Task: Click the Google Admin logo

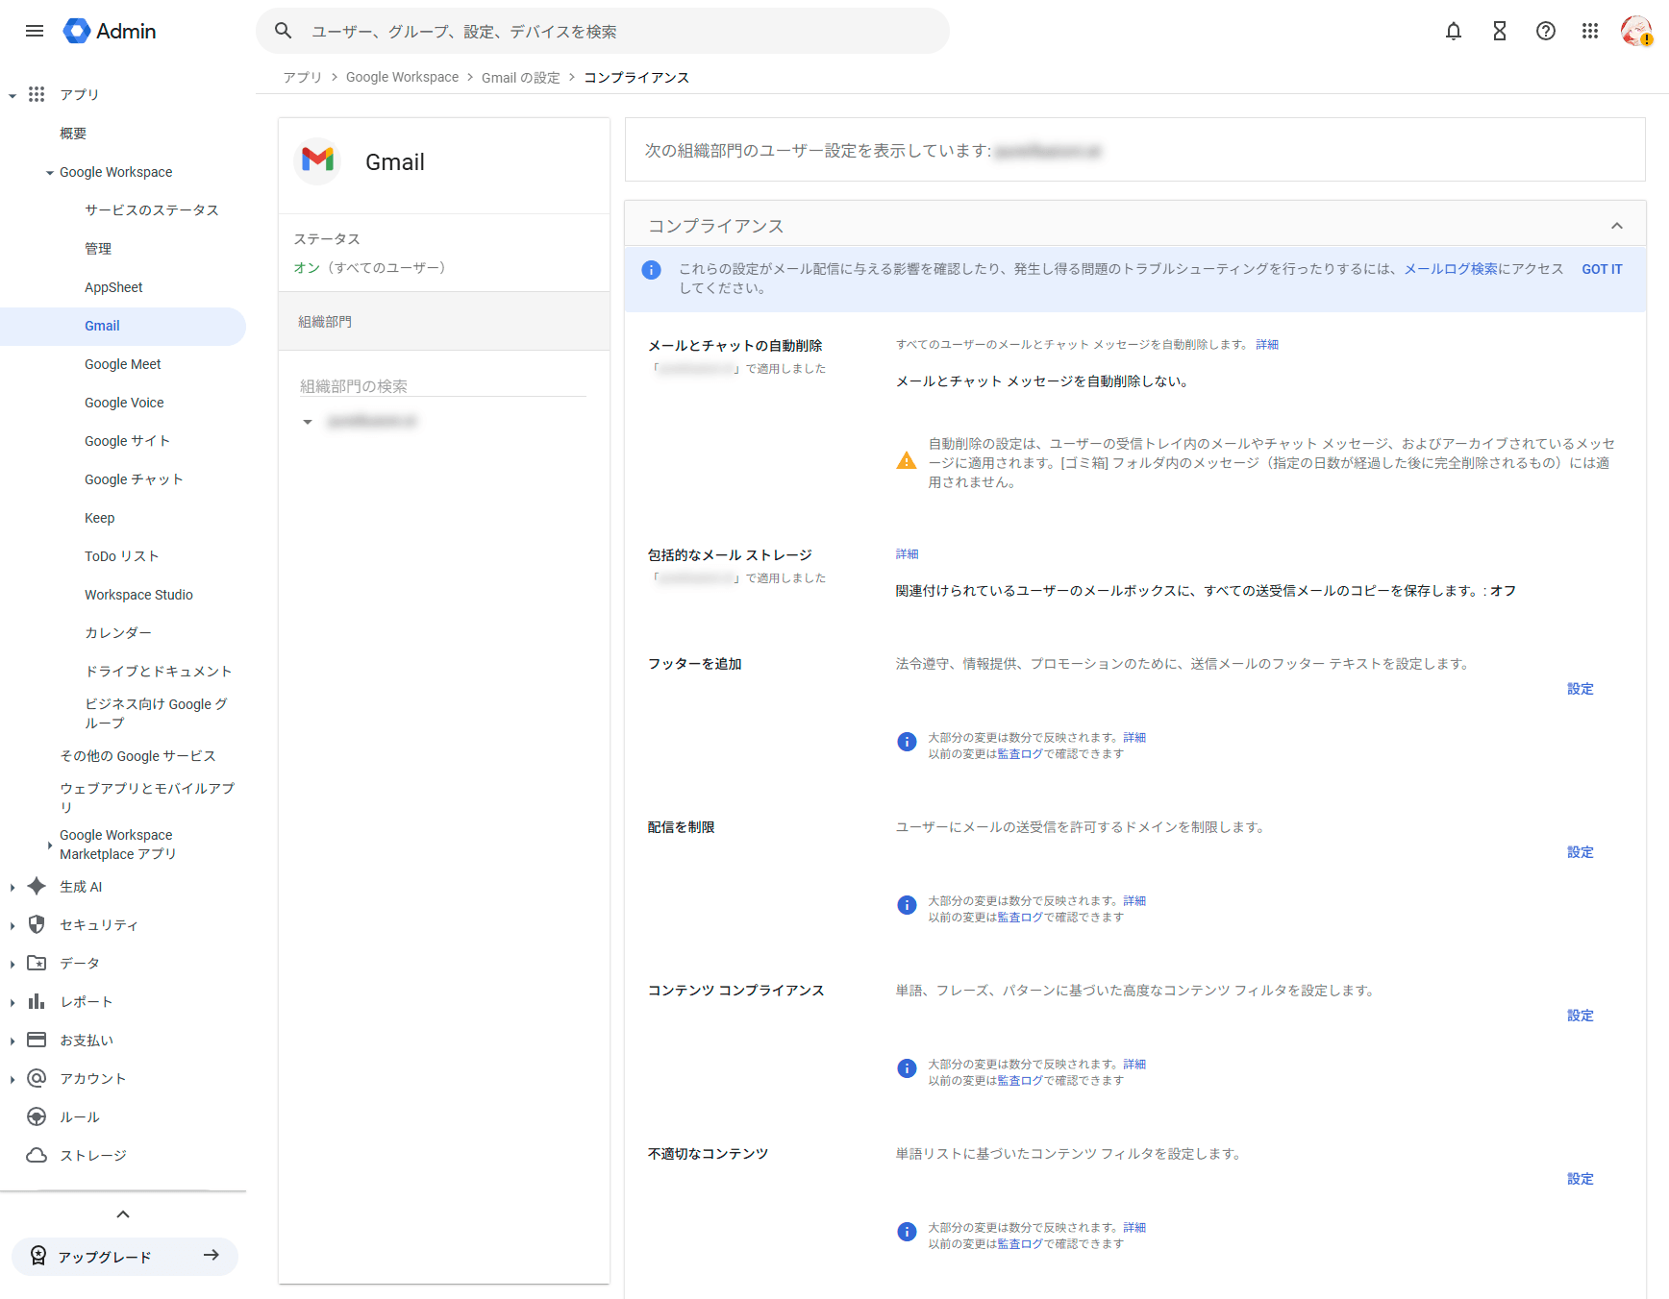Action: 110,31
